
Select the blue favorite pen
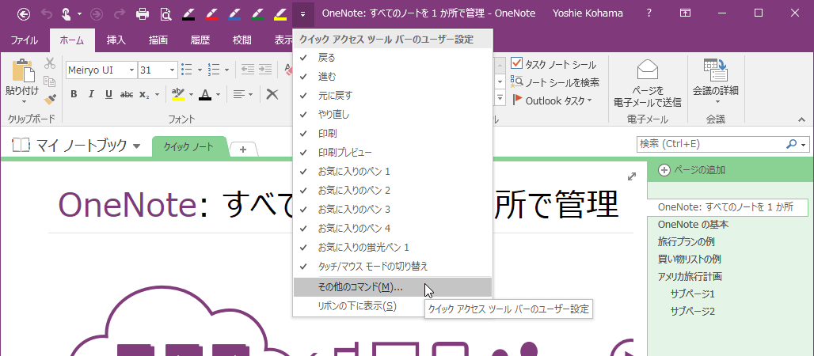point(234,13)
